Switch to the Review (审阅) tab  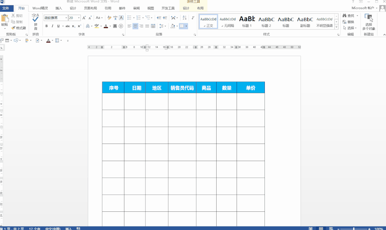coord(137,8)
